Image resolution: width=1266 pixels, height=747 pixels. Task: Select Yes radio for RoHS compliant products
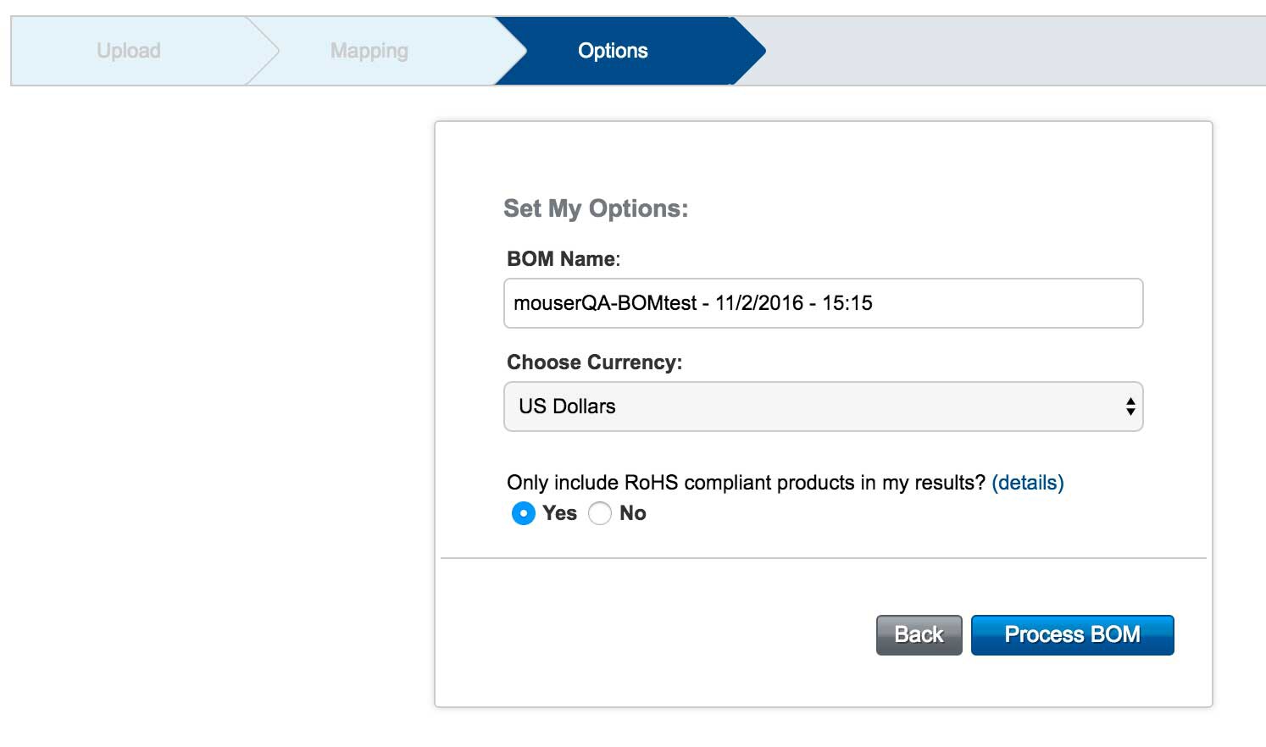tap(523, 513)
